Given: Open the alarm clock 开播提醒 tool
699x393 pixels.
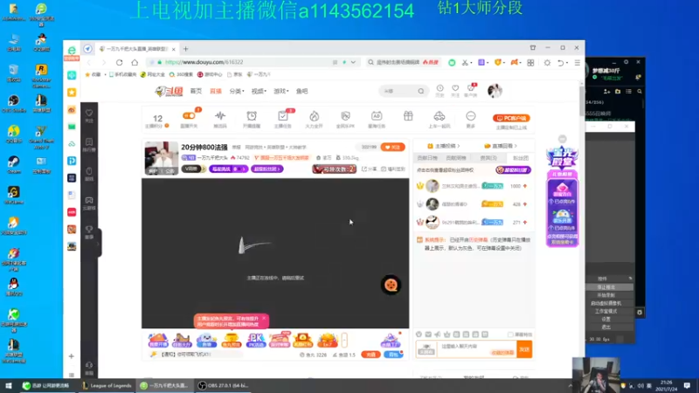Looking at the screenshot, I should click(252, 116).
